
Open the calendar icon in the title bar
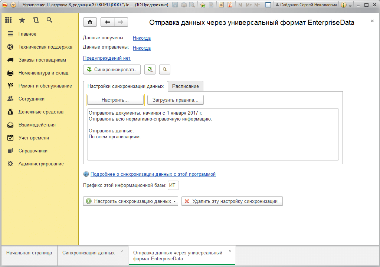tap(230, 5)
